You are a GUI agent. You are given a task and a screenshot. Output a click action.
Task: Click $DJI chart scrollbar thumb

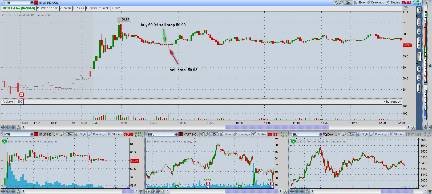point(397,191)
